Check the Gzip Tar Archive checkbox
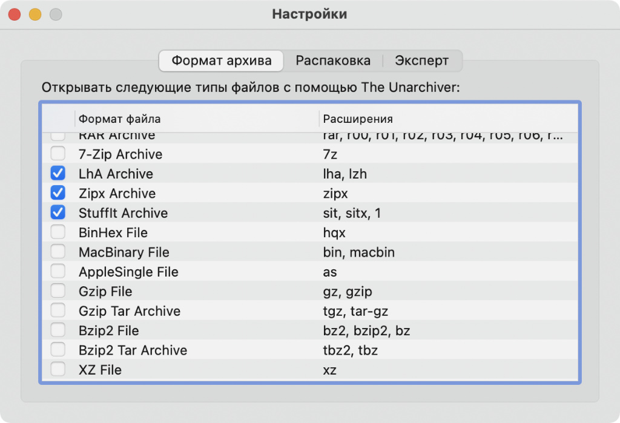 click(58, 311)
